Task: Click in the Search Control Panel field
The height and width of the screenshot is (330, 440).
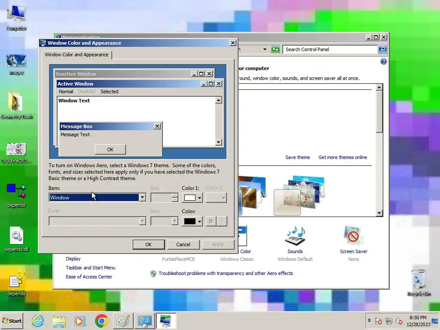Action: pos(330,49)
